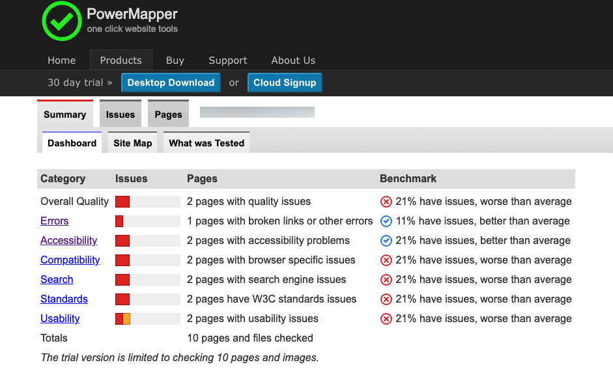Click the Errors issues bar
Screen dimensions: 613x380
(148, 221)
